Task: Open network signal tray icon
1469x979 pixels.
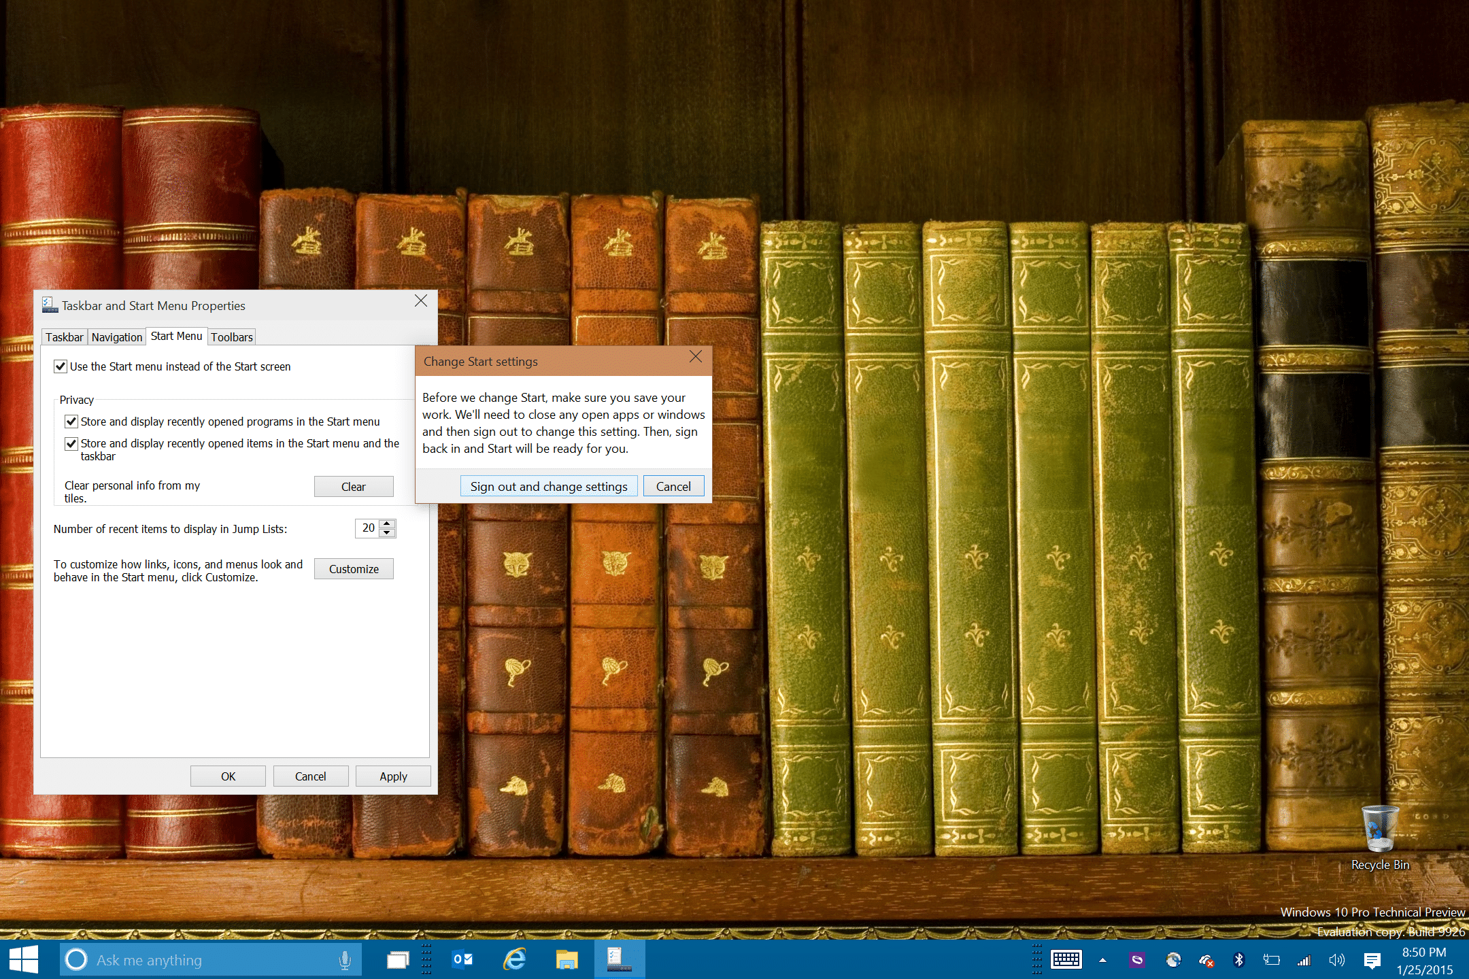Action: 1304,960
